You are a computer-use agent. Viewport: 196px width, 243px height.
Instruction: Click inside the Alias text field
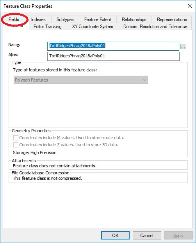[113, 56]
